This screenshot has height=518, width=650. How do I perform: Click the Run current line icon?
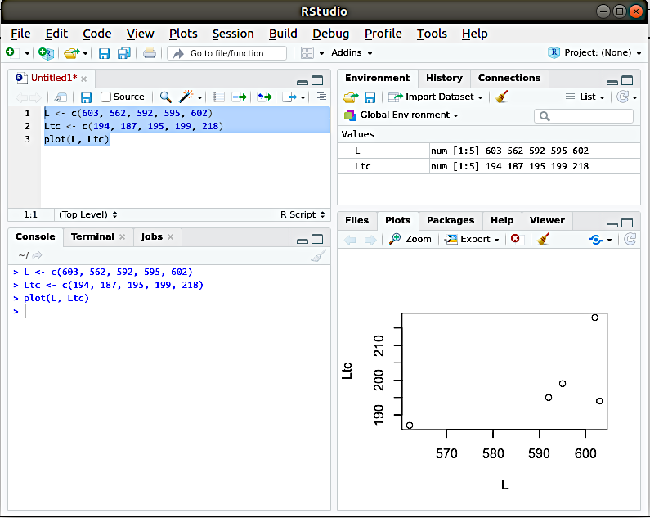click(x=240, y=97)
